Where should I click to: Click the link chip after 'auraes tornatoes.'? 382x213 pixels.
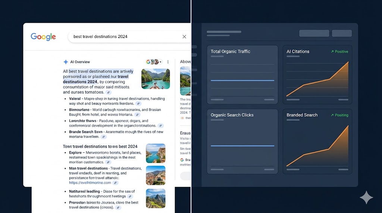(x=109, y=92)
